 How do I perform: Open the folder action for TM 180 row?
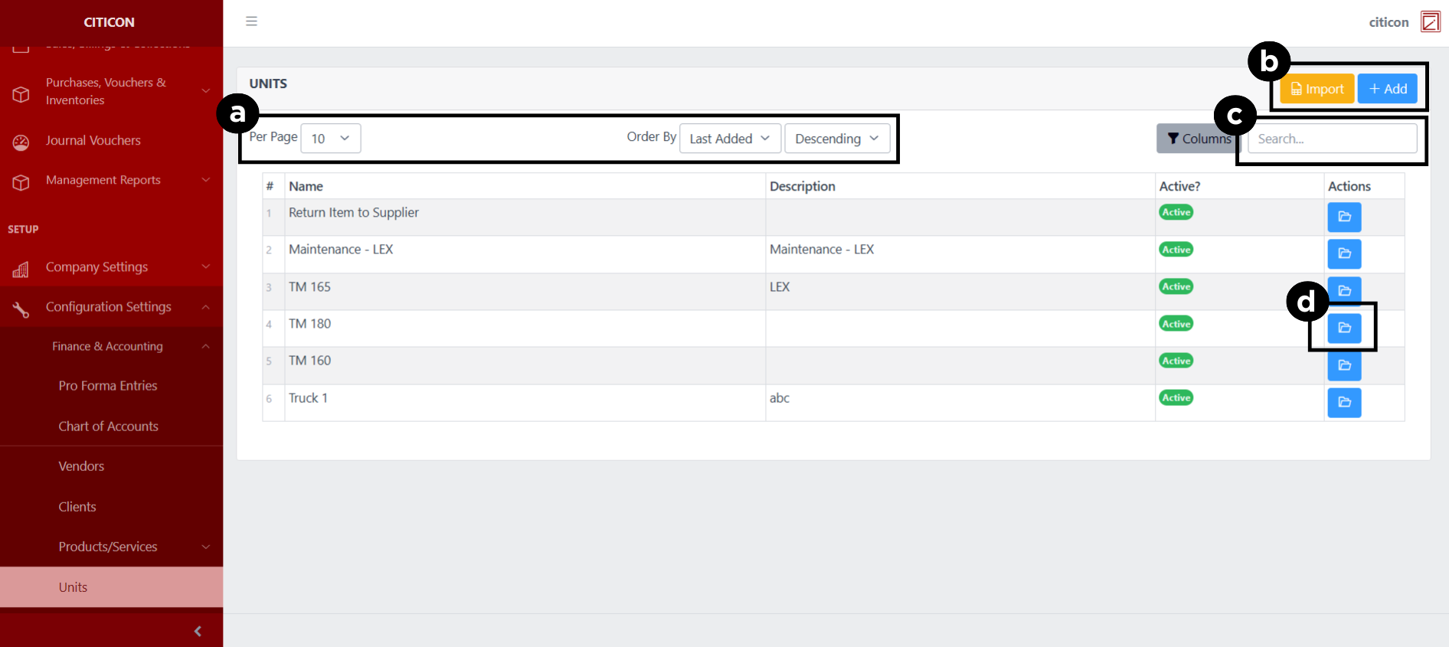pyautogui.click(x=1343, y=328)
